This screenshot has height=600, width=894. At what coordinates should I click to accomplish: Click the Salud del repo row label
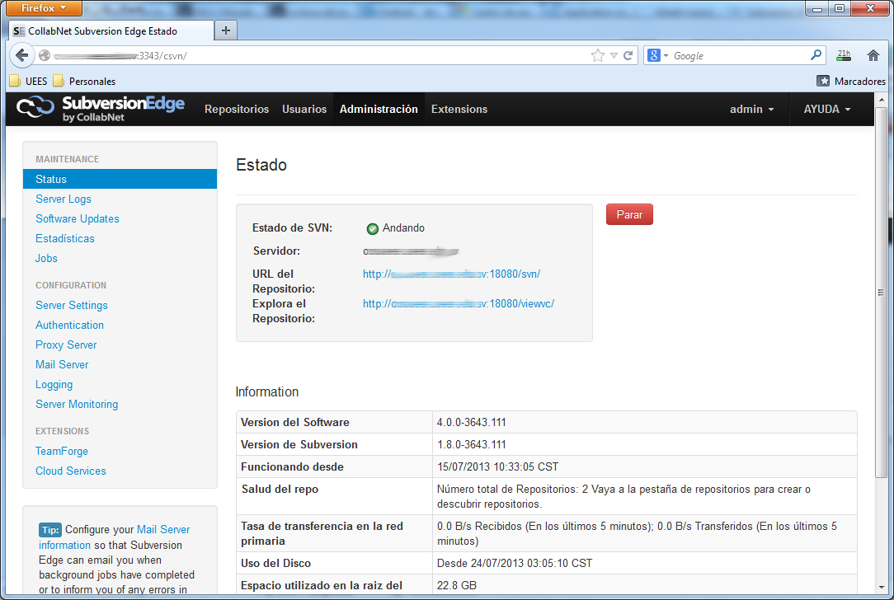click(280, 489)
